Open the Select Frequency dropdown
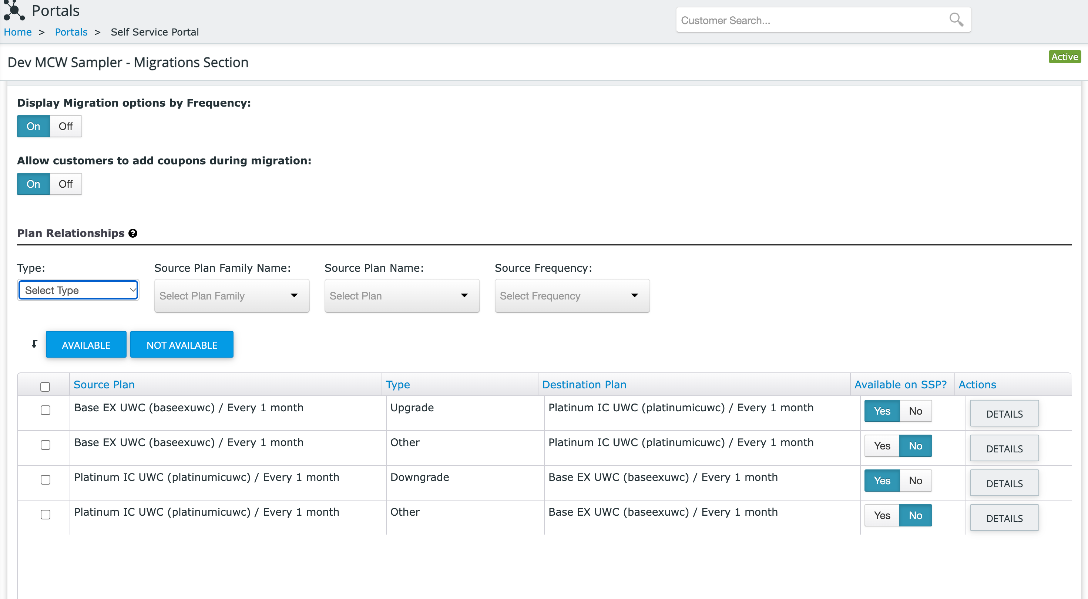Image resolution: width=1088 pixels, height=599 pixels. point(572,296)
